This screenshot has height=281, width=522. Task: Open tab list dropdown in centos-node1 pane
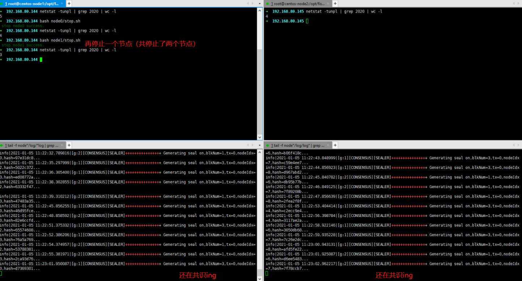point(259,3)
